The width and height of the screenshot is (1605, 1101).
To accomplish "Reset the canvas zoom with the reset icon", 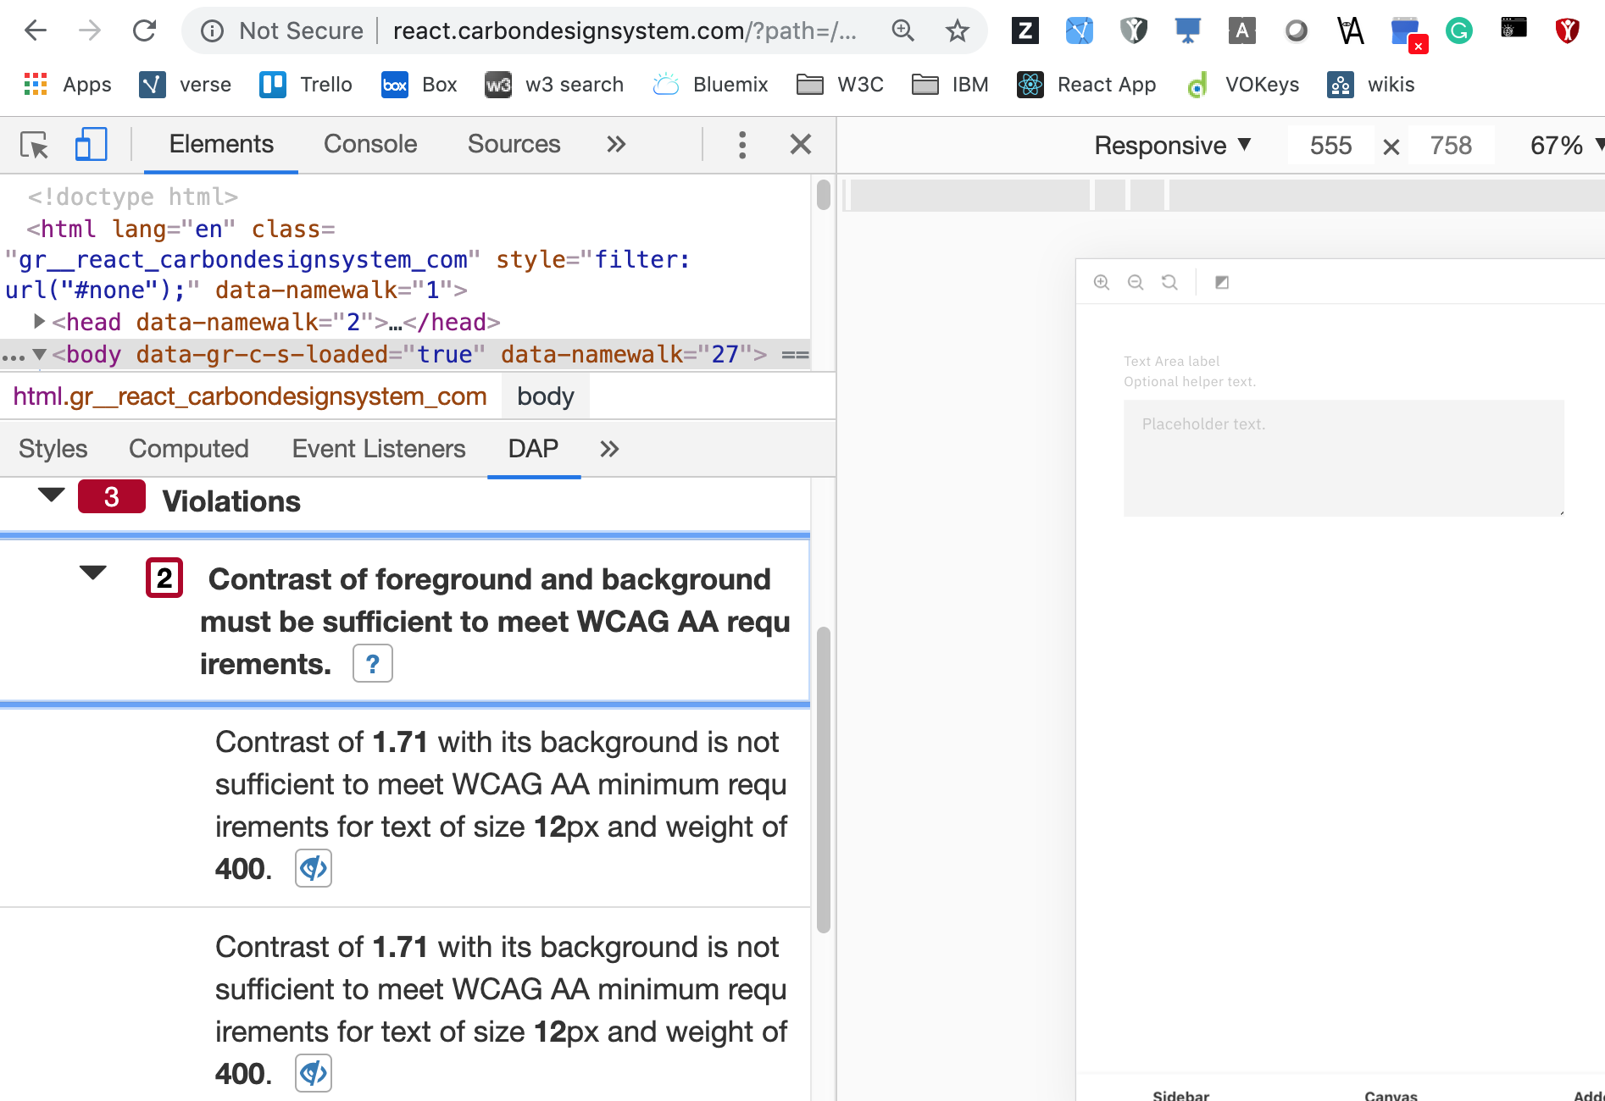I will pos(1169,282).
